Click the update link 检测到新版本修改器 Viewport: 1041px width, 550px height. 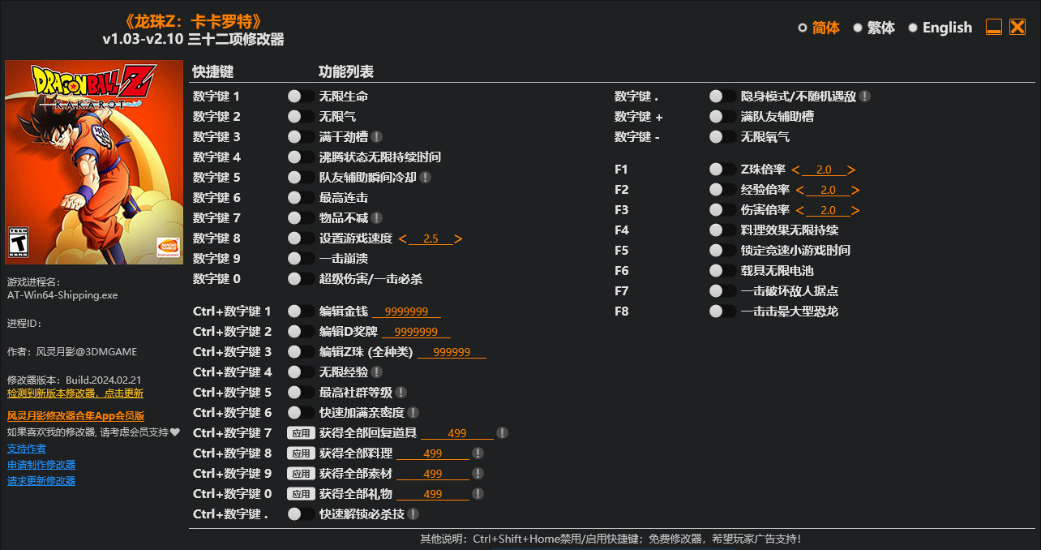point(76,393)
